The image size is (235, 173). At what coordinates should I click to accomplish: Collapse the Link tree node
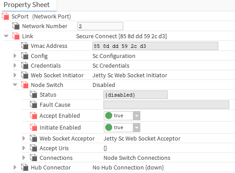(6, 36)
